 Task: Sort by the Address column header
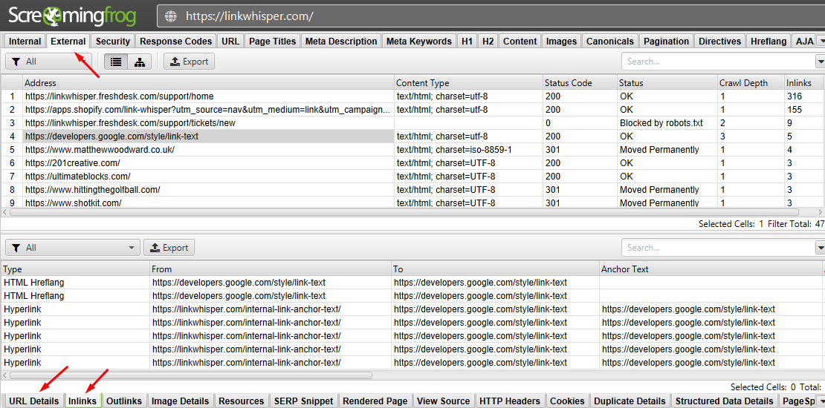pos(208,83)
